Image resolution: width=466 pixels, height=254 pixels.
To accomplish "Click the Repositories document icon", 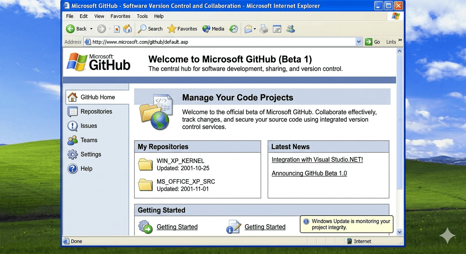I will [x=72, y=112].
